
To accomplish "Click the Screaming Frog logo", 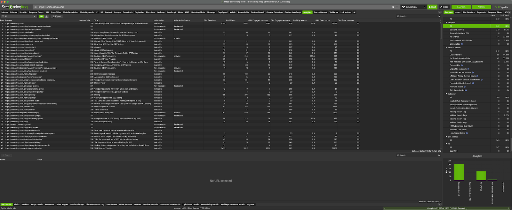I will [15, 7].
